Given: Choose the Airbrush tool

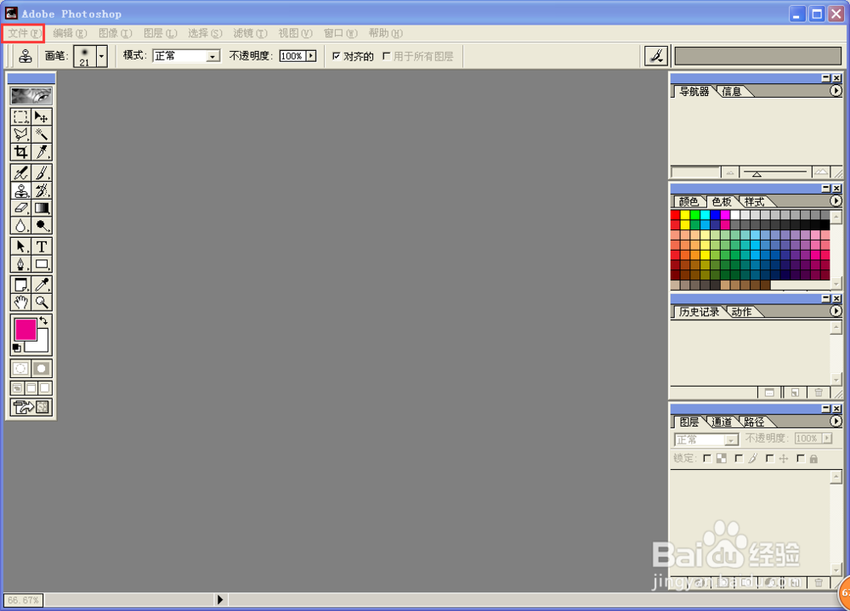Looking at the screenshot, I should [20, 173].
